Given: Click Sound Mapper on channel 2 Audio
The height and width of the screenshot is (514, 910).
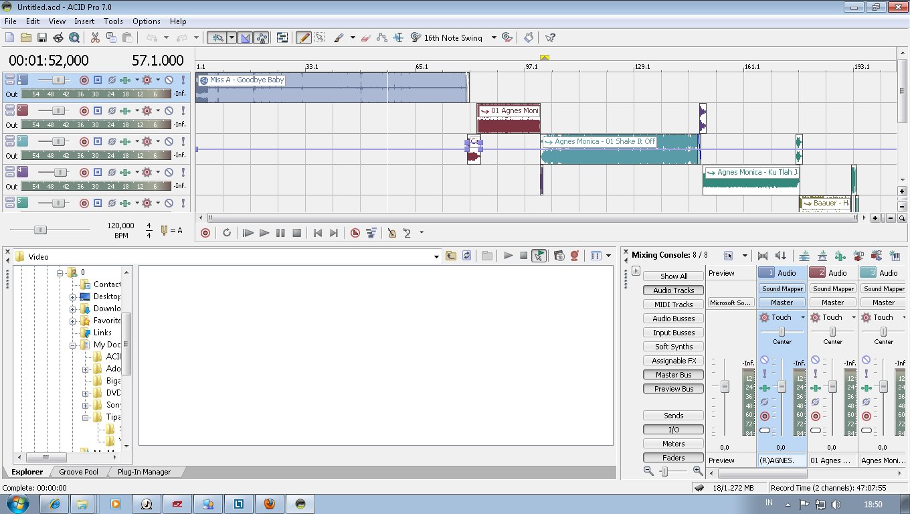Looking at the screenshot, I should pos(833,288).
